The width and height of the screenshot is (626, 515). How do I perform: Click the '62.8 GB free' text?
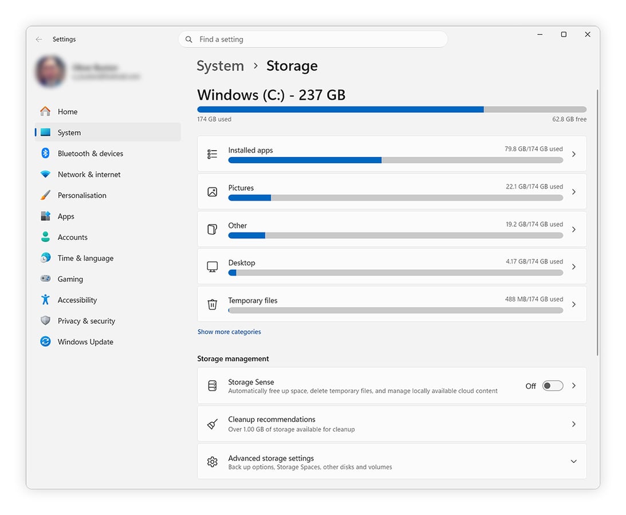click(x=569, y=119)
